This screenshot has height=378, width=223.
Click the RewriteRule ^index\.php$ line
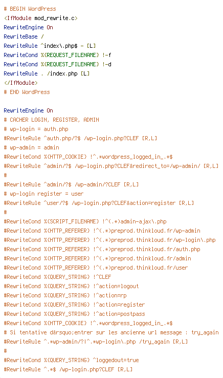tap(50, 46)
